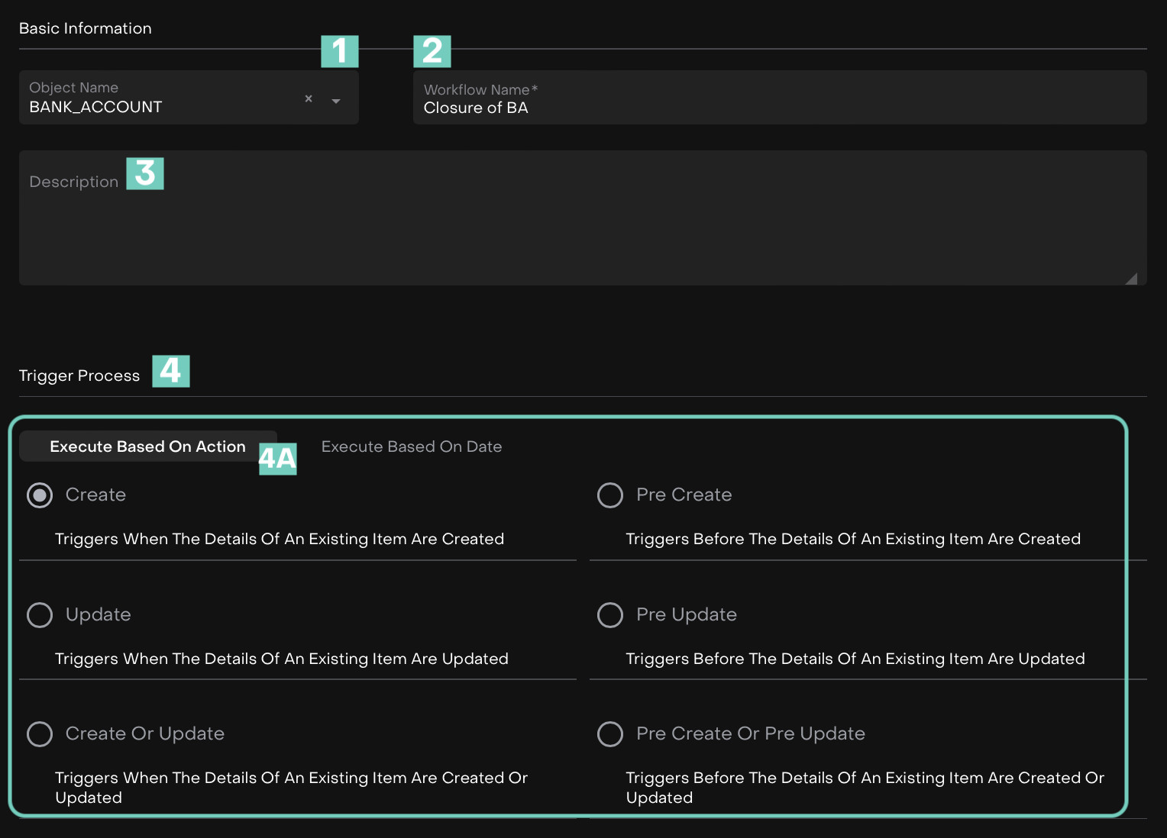
Task: Switch to Execute Based On Action tab
Action: [x=147, y=446]
